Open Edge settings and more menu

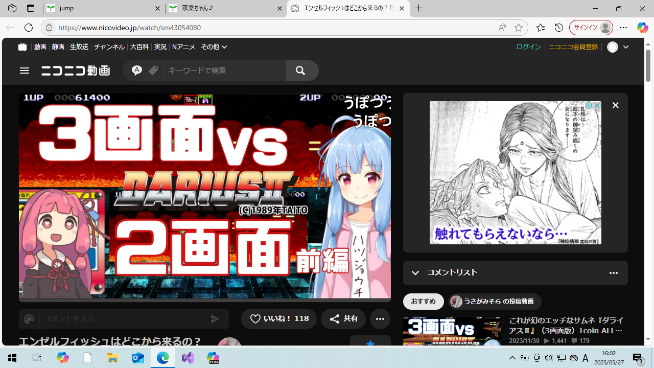coord(623,28)
